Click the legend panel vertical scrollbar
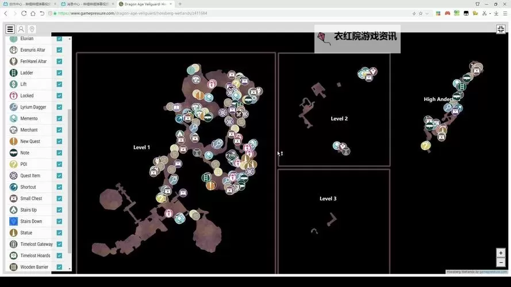Viewport: 511px width, 287px height. pos(70,181)
